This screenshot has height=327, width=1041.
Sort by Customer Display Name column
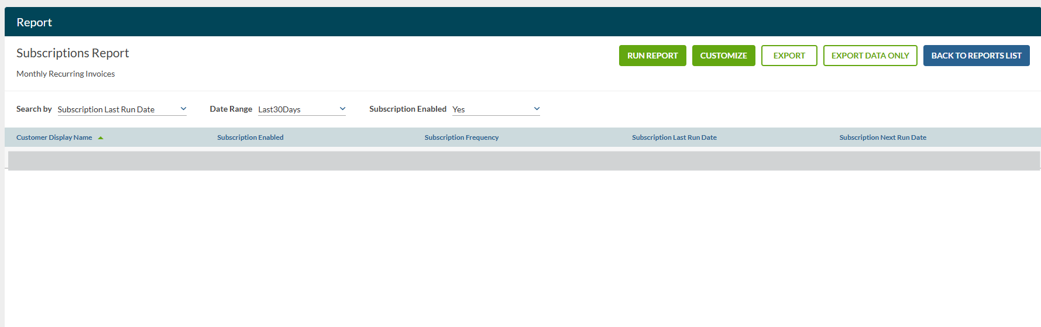coord(54,137)
